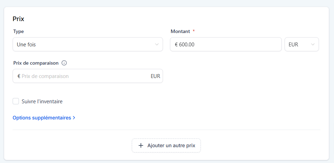The width and height of the screenshot is (334, 163).
Task: Focus the Montant field containing 600.00
Action: click(228, 45)
